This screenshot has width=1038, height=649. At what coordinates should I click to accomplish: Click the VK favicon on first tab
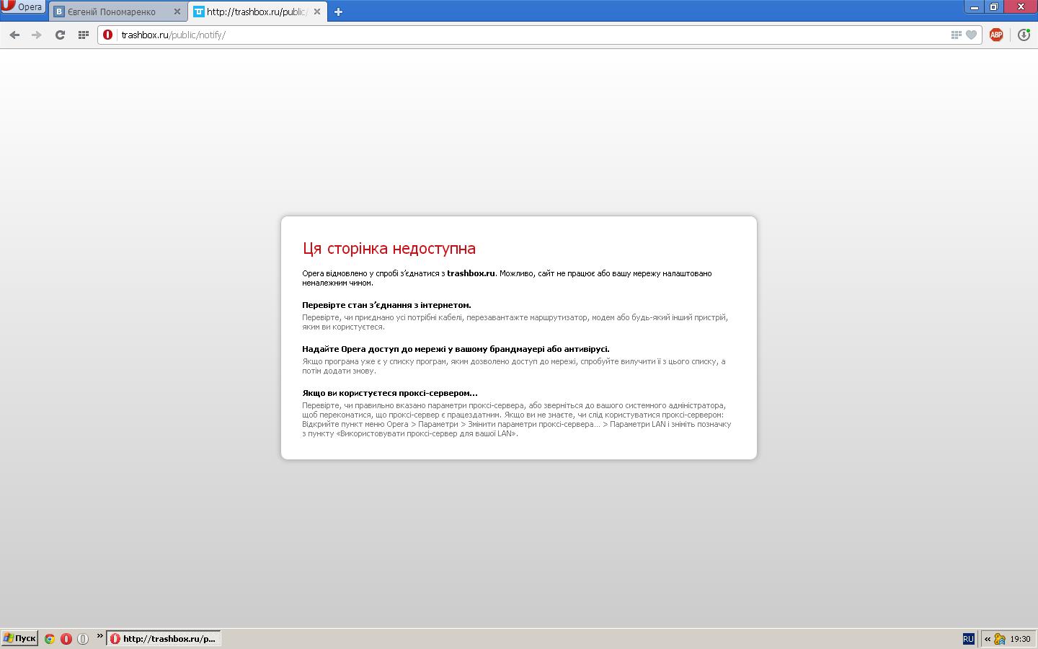click(x=59, y=12)
